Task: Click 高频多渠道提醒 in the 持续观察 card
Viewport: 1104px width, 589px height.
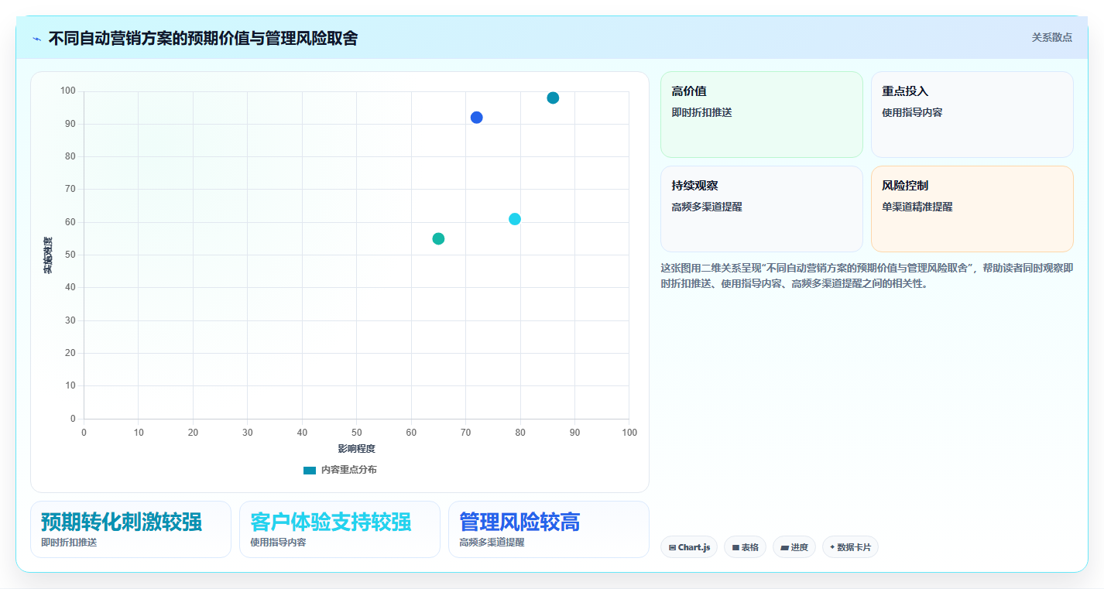Action: [x=707, y=207]
